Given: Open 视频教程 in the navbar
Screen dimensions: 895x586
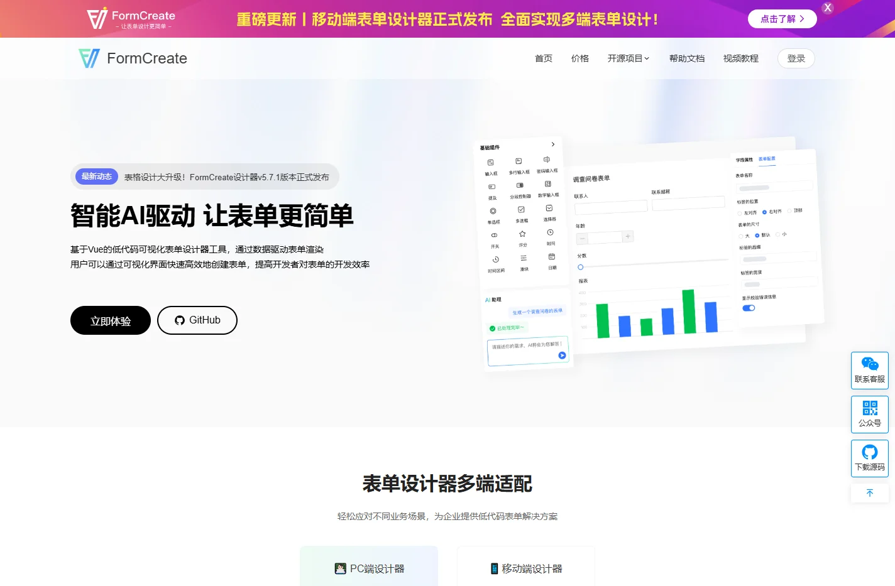Looking at the screenshot, I should pos(741,58).
